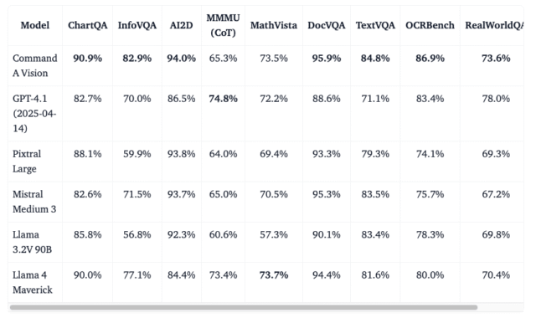Screen dimensions: 536x323
Task: Click GPT-4.1's bold 74.8% MMMU score
Action: [x=224, y=99]
